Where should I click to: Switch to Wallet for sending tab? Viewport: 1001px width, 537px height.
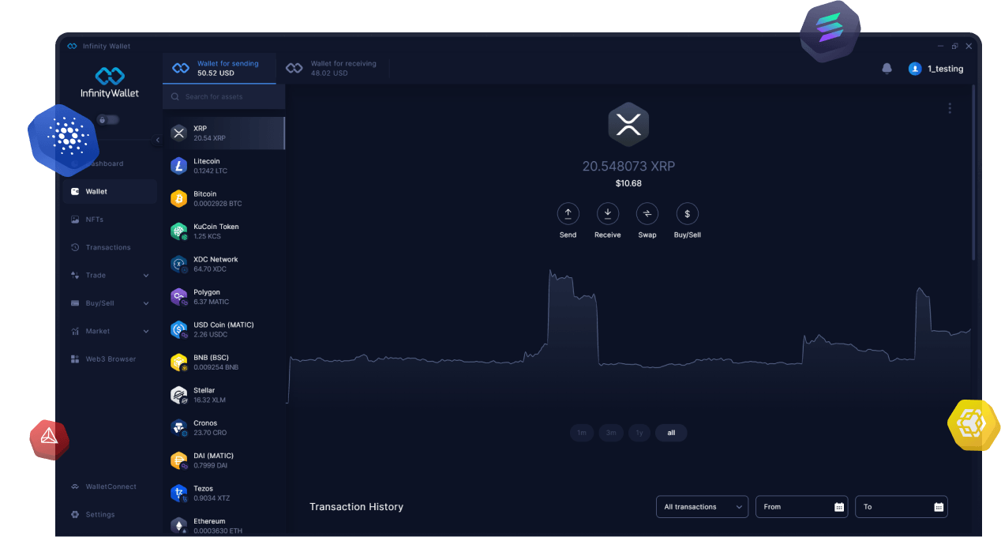point(219,69)
